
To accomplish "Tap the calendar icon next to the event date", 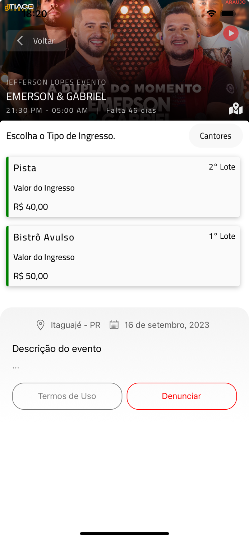I will pyautogui.click(x=114, y=325).
